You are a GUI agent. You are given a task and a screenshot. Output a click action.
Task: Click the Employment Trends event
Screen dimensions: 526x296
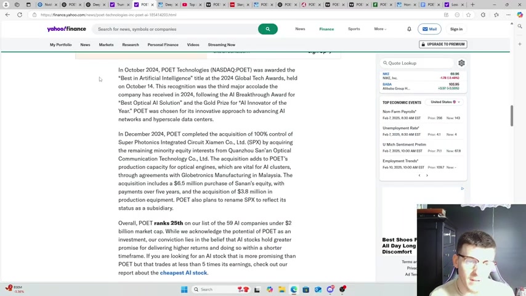(400, 161)
